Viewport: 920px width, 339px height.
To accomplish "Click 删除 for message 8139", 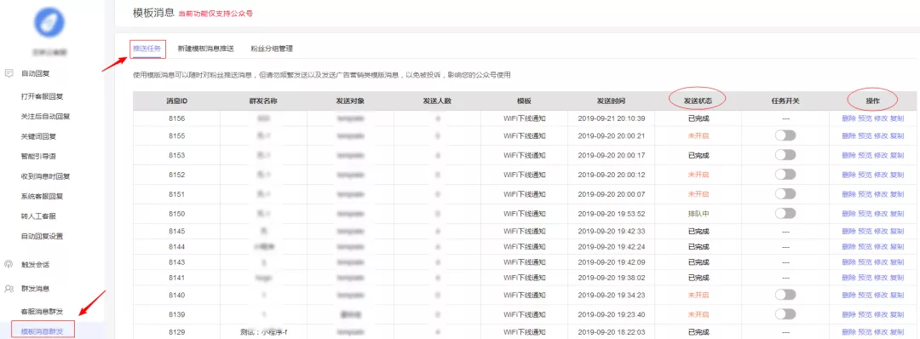I will pos(848,313).
